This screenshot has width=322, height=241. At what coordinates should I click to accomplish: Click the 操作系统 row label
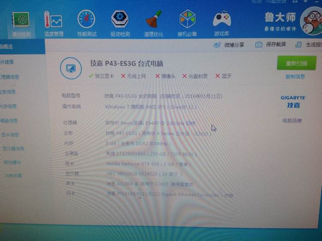(x=71, y=106)
